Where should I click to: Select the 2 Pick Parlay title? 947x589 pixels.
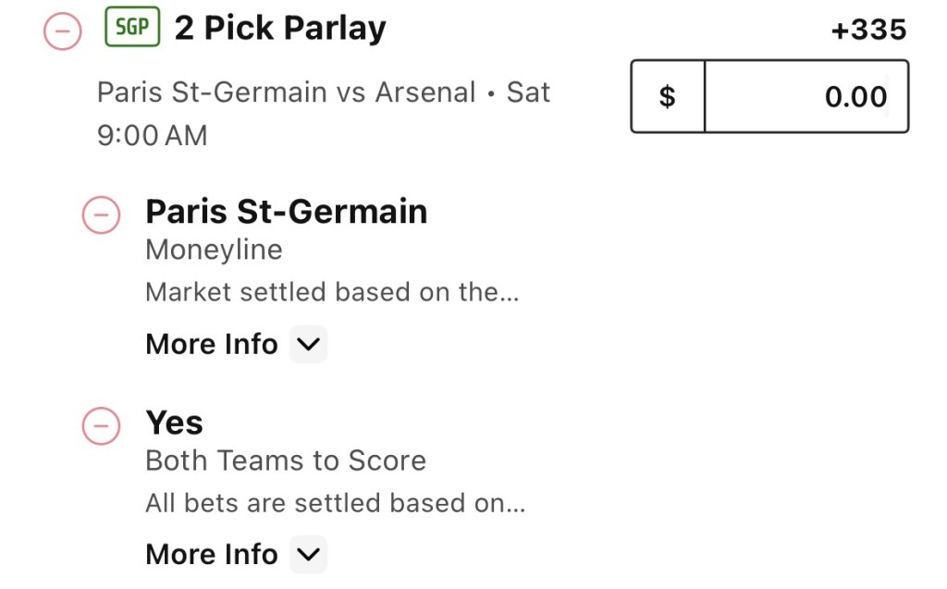pos(280,29)
